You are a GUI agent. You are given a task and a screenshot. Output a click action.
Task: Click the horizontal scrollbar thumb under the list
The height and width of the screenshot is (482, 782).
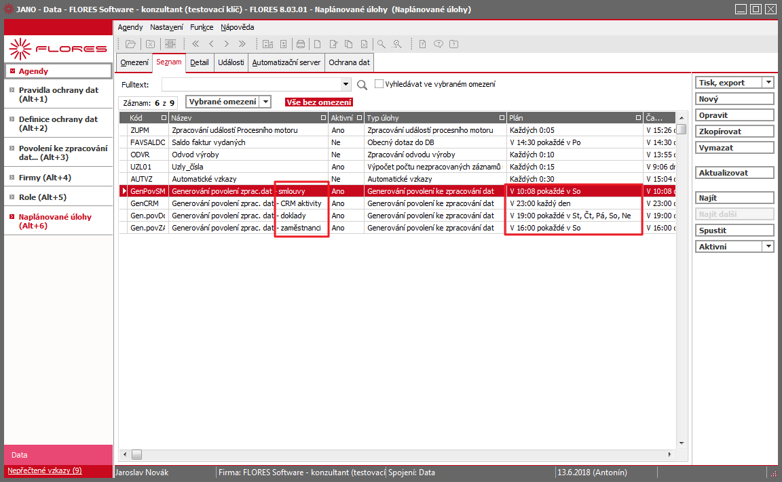click(x=136, y=455)
